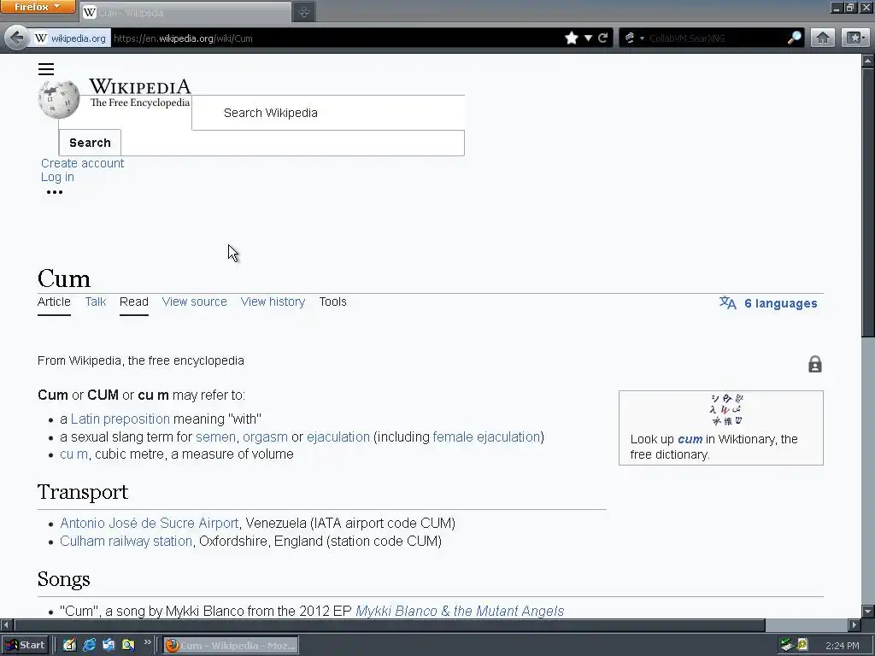Open the 6 languages selector
Screen dimensions: 875x656
pos(781,303)
